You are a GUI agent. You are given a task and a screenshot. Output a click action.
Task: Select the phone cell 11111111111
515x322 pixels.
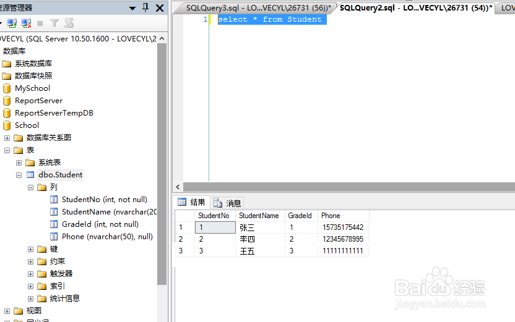[x=344, y=251]
